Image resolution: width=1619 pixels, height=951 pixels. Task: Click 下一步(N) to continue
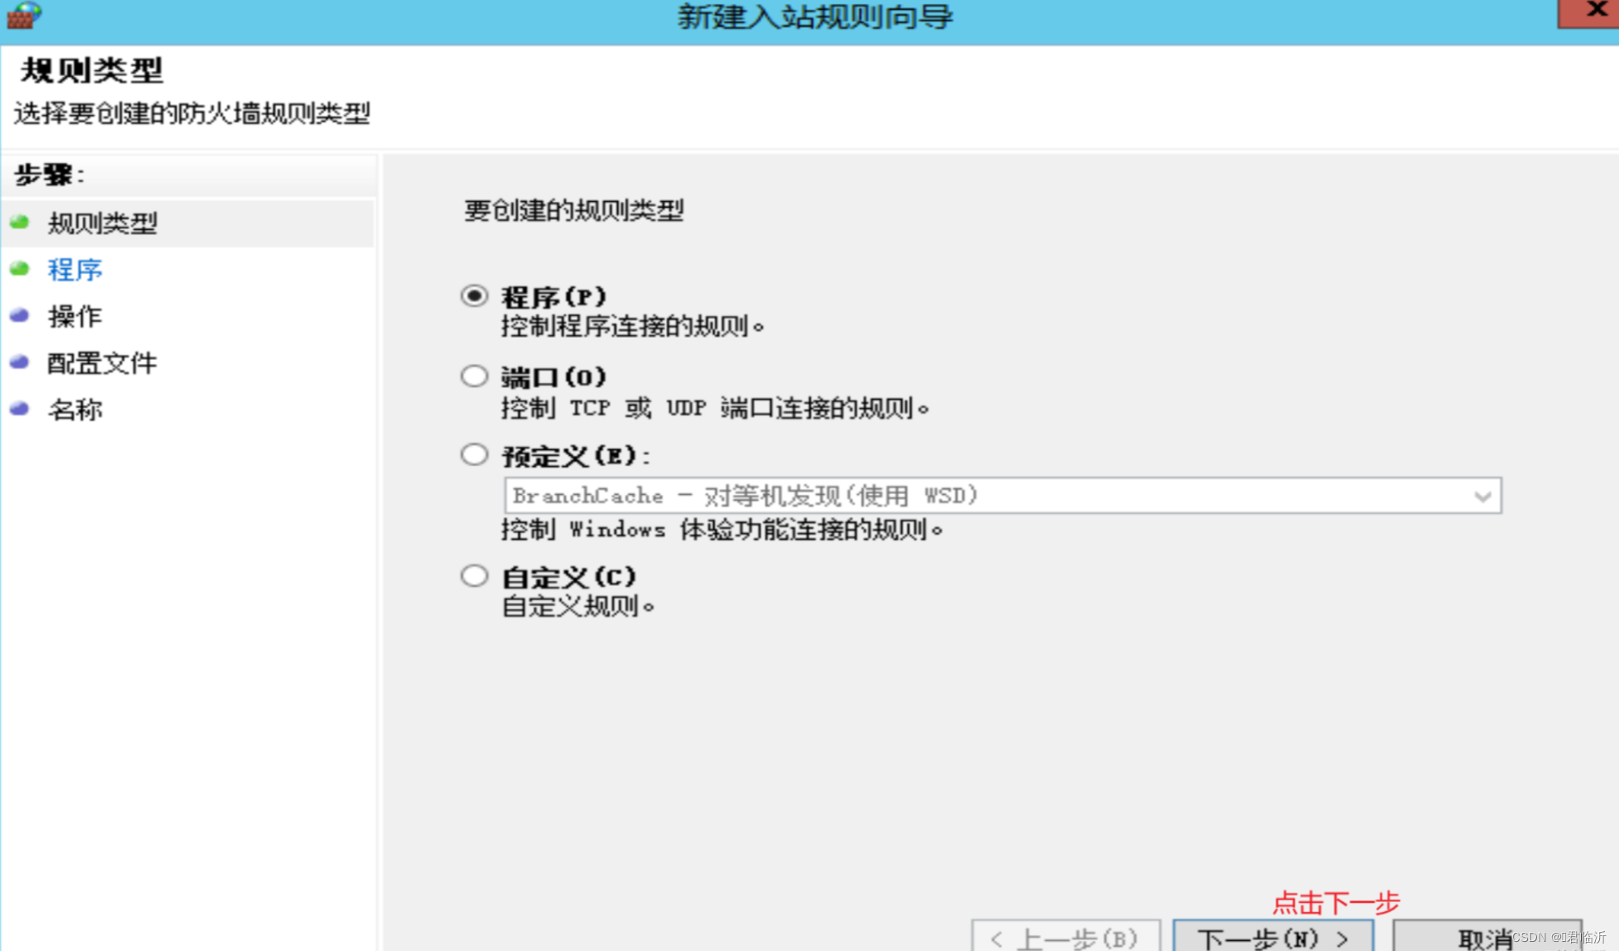coord(1273,938)
